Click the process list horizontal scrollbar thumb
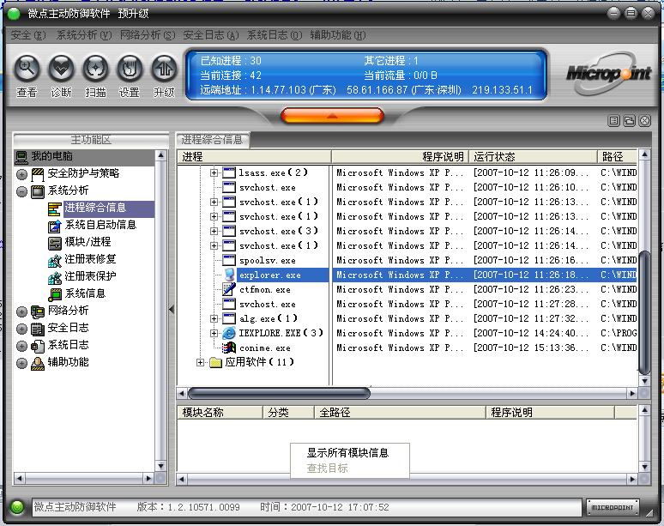The height and width of the screenshot is (526, 664). [279, 394]
